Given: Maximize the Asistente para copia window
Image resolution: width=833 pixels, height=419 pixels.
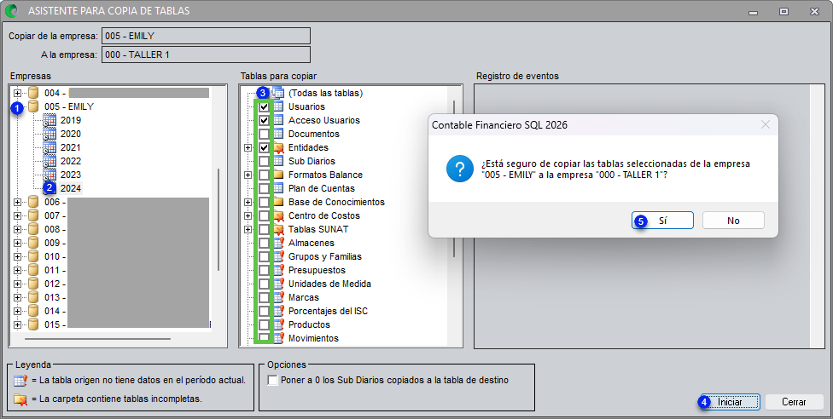Looking at the screenshot, I should [783, 11].
